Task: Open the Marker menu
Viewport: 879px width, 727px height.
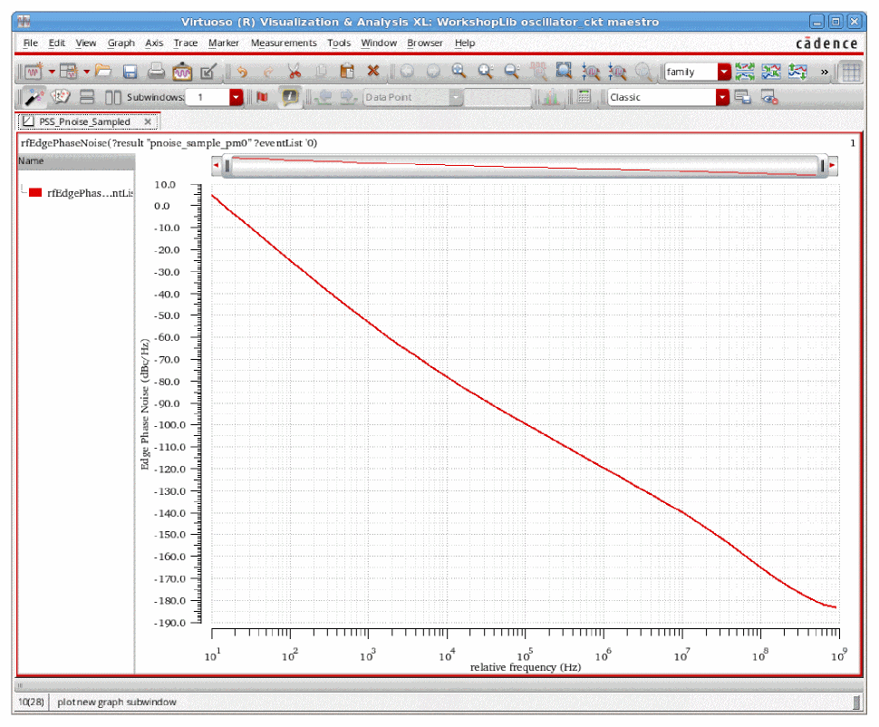Action: click(223, 43)
